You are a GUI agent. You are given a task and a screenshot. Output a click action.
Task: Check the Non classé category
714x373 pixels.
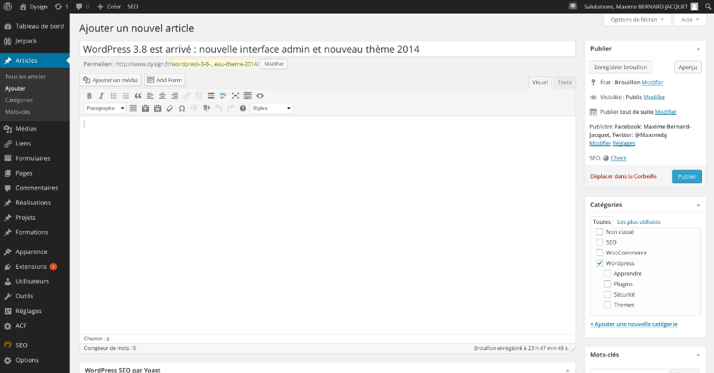click(600, 232)
